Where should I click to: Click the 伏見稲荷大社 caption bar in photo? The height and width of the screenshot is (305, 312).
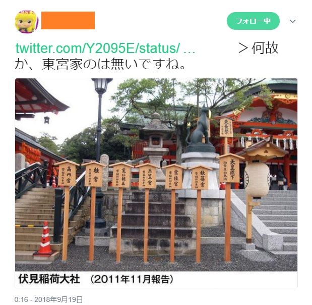[156, 279]
